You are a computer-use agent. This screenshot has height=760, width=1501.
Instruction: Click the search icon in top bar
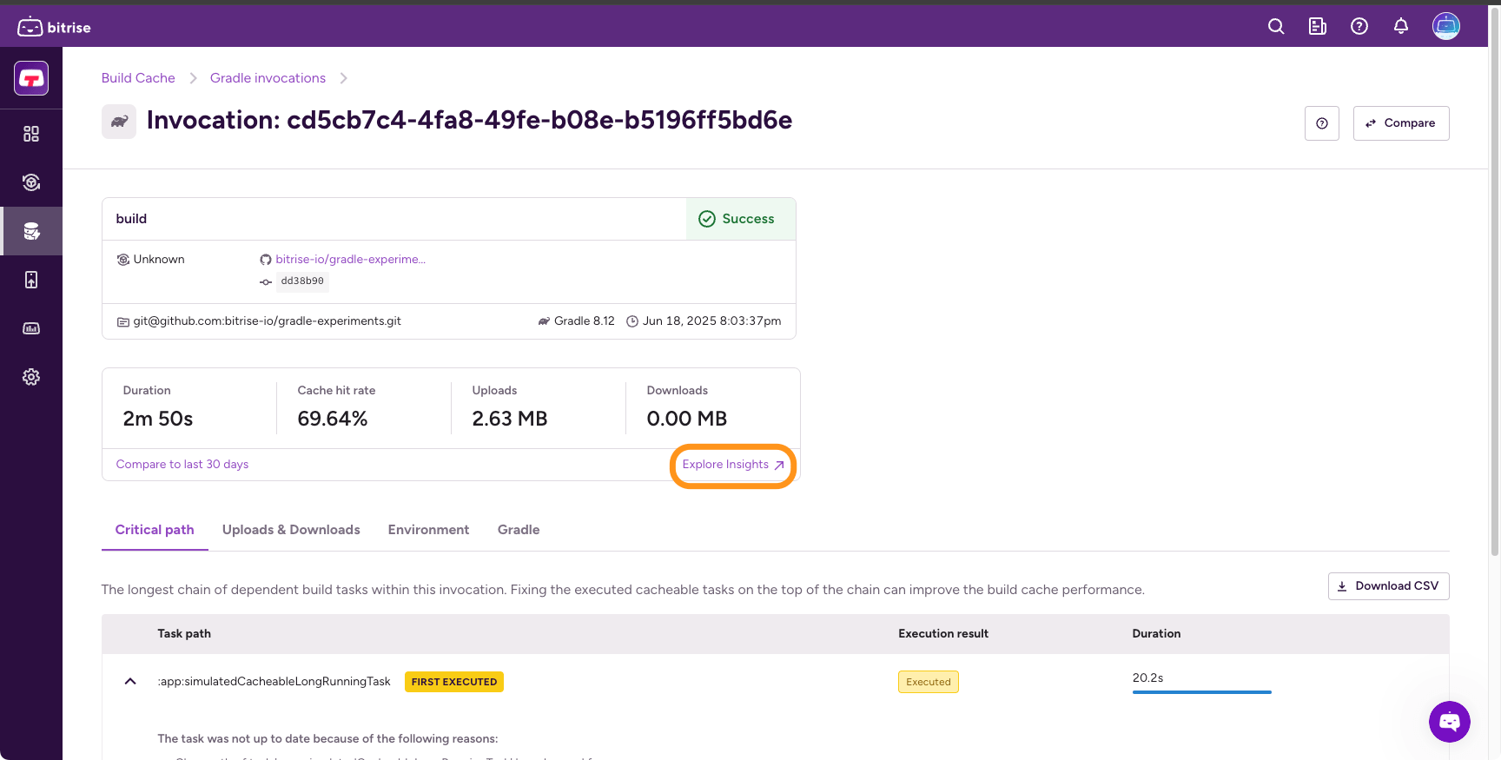tap(1275, 26)
